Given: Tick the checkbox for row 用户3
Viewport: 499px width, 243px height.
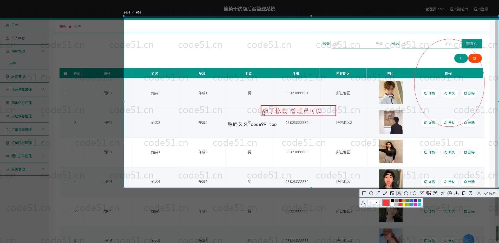Looking at the screenshot, I should coord(65,152).
